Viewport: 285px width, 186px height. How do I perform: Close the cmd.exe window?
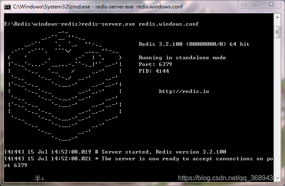pyautogui.click(x=271, y=4)
